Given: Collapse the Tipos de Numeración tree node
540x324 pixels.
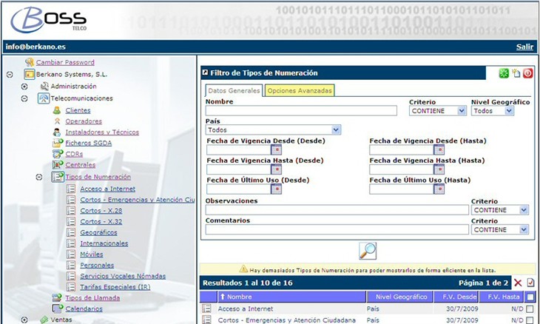Looking at the screenshot, I should (x=39, y=177).
